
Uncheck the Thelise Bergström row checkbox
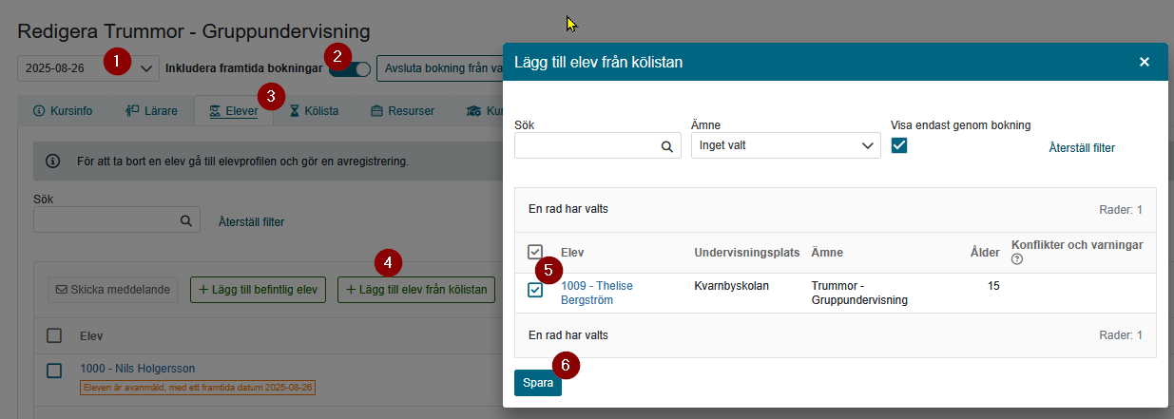(535, 290)
